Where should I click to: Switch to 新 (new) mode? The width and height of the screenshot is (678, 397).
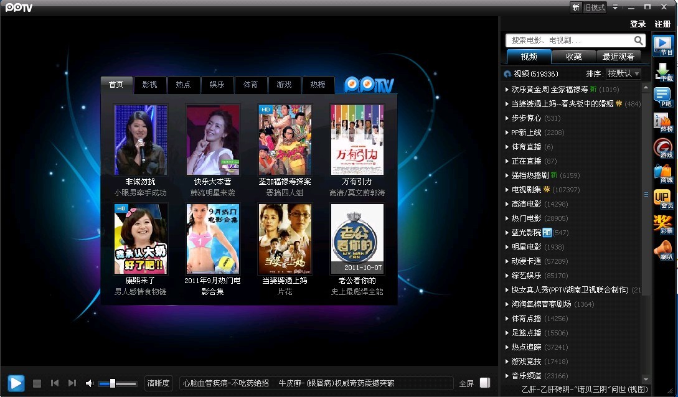(x=576, y=7)
